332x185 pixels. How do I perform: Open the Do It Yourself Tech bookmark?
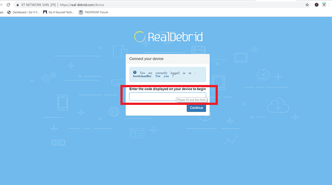click(58, 12)
